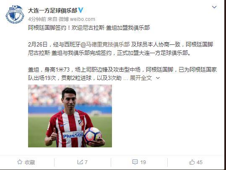Enlarge the player photo thumbnail
Image resolution: width=226 pixels, height=170 pixels.
[x=70, y=116]
